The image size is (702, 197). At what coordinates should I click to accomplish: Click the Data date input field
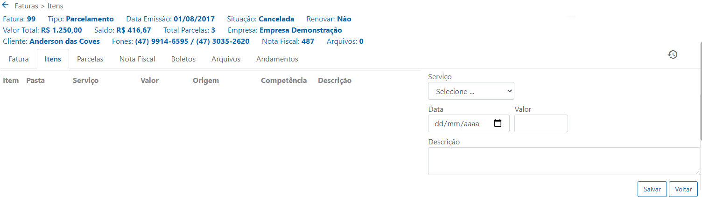coord(469,123)
